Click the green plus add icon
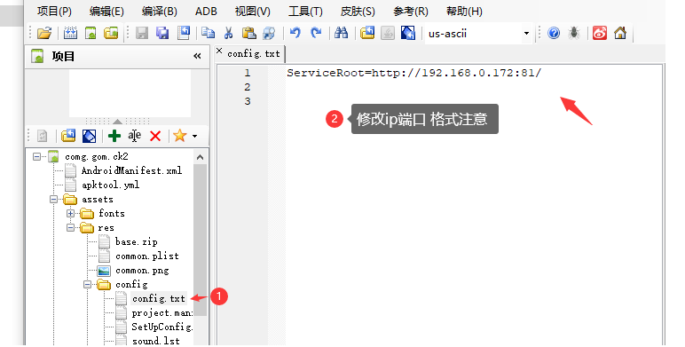Screen dimensions: 685x347 click(x=114, y=136)
